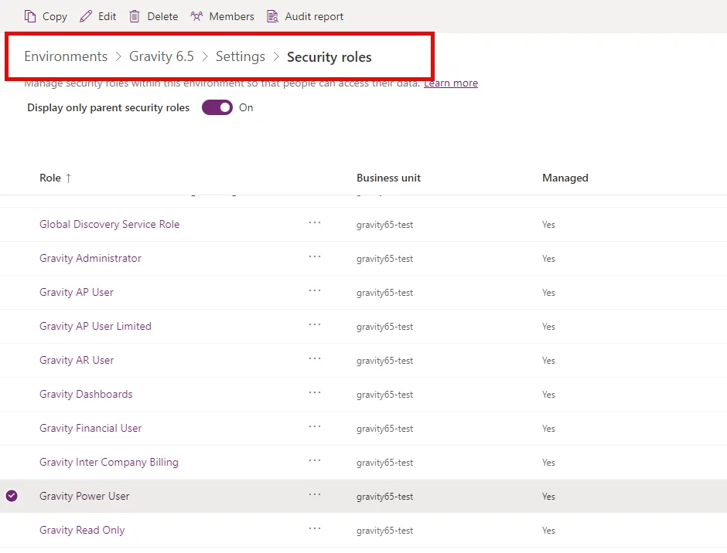Open the Gravity Dashboards role
The image size is (727, 553).
[x=86, y=394]
